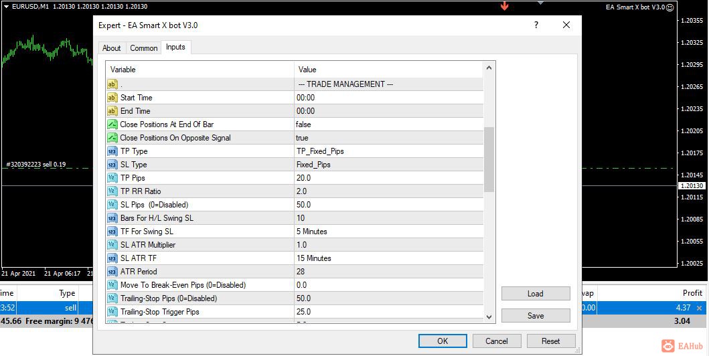The width and height of the screenshot is (709, 356).
Task: Click the icon beside SL Pips (0=Disabled)
Action: coord(112,205)
